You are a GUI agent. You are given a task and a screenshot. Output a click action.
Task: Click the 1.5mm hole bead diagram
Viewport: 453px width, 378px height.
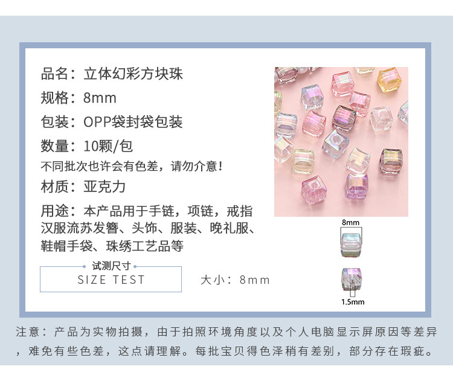352,282
